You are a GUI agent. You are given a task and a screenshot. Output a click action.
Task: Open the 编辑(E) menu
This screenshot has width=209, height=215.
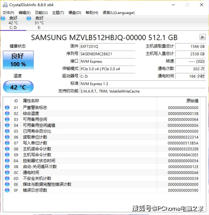coord(25,13)
